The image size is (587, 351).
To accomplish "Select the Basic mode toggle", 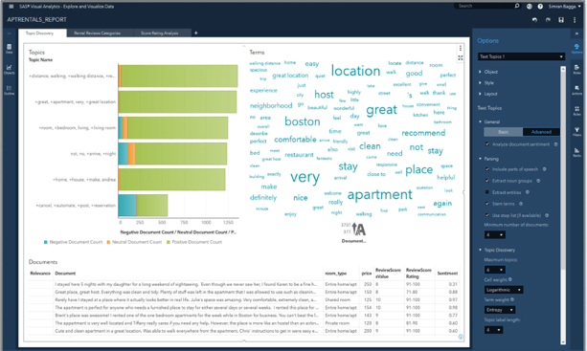I will (x=503, y=132).
